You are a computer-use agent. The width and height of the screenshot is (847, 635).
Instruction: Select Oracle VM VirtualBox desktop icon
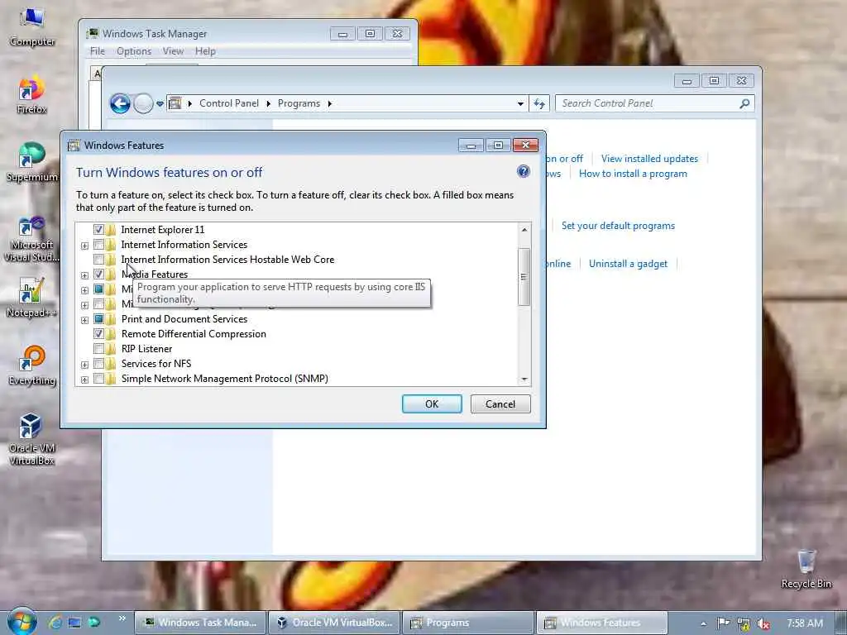point(32,438)
